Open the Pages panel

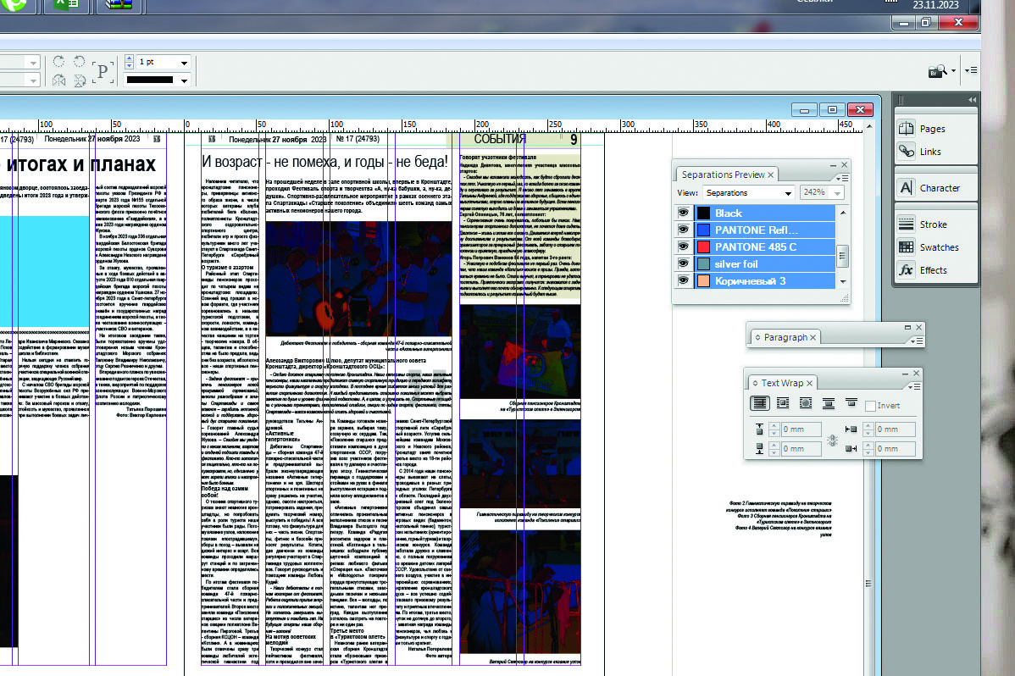tap(921, 129)
